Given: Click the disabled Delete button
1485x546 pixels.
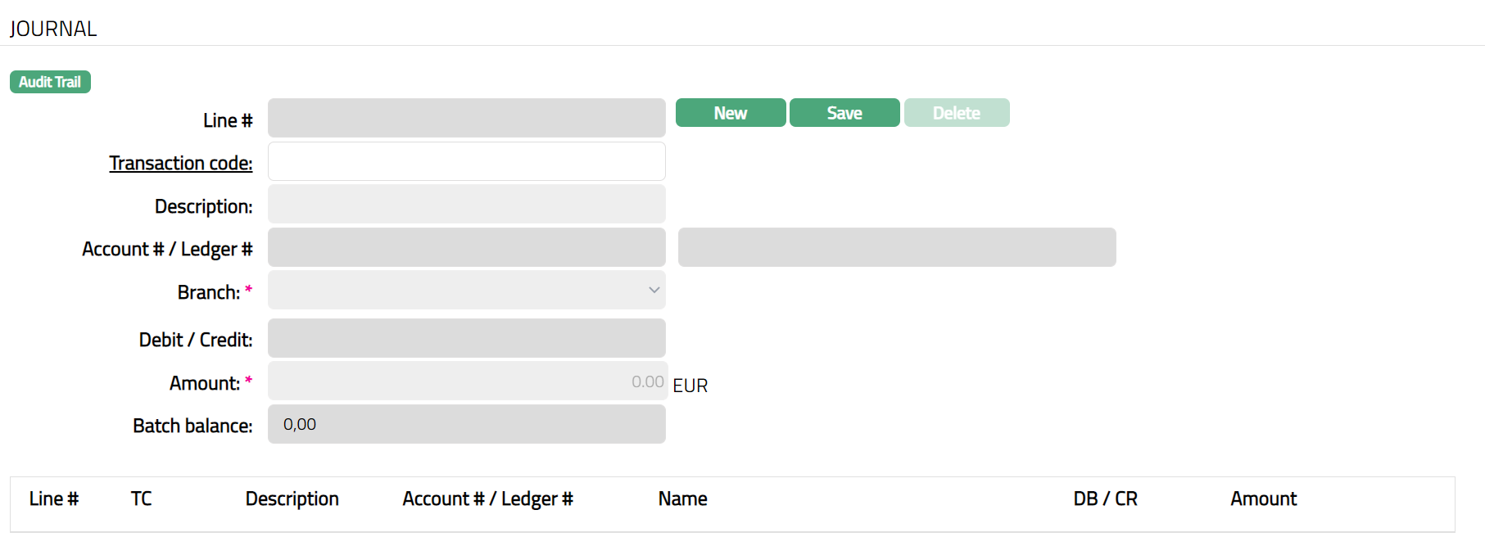Looking at the screenshot, I should [x=956, y=113].
